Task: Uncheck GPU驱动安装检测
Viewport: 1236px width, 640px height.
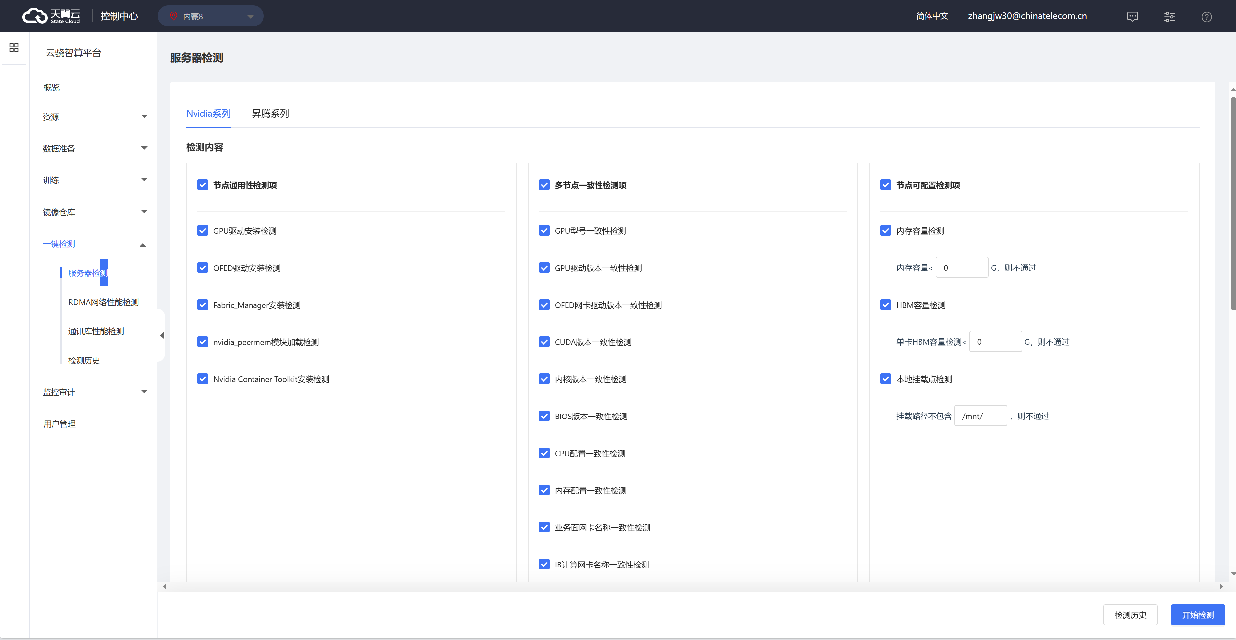Action: [203, 230]
